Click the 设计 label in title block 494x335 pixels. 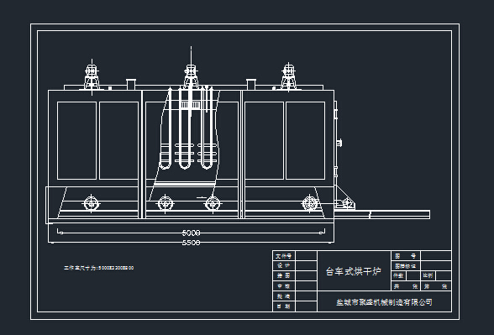point(284,265)
